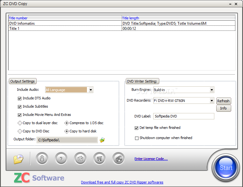Click the Title length column header
Screen dimensions: 243x187
tap(179, 18)
